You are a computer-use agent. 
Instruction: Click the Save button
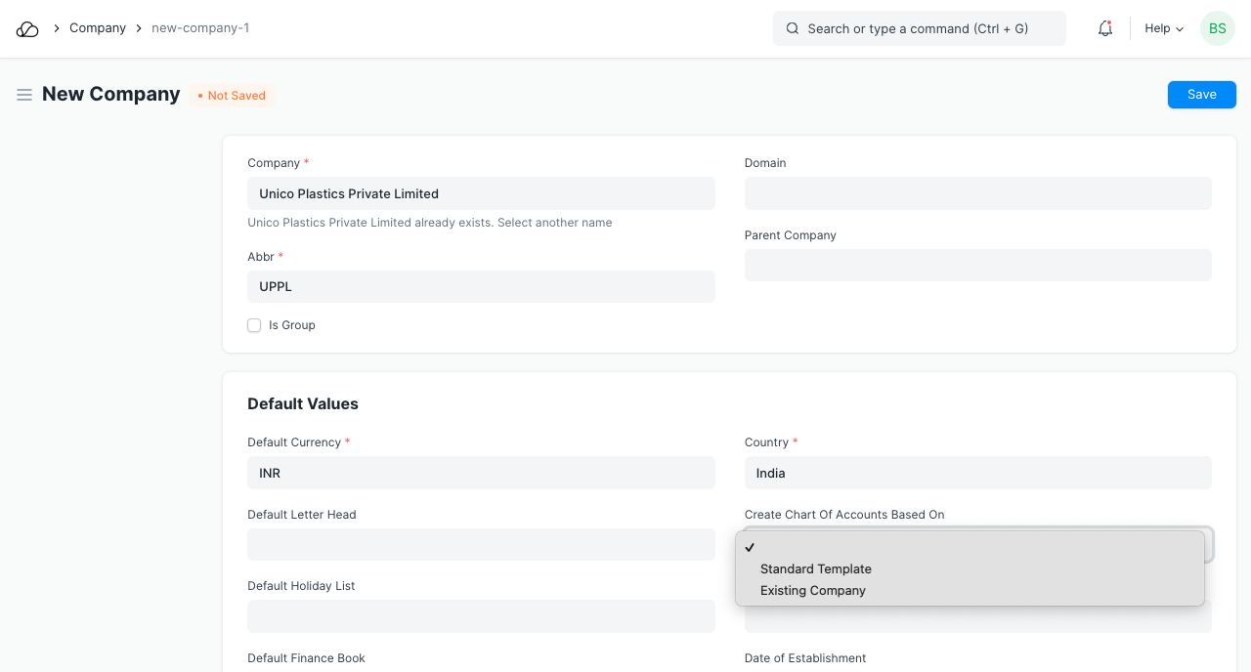coord(1201,95)
